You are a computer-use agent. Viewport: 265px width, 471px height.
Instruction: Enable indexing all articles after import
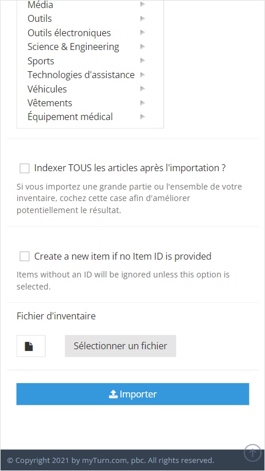click(x=25, y=168)
